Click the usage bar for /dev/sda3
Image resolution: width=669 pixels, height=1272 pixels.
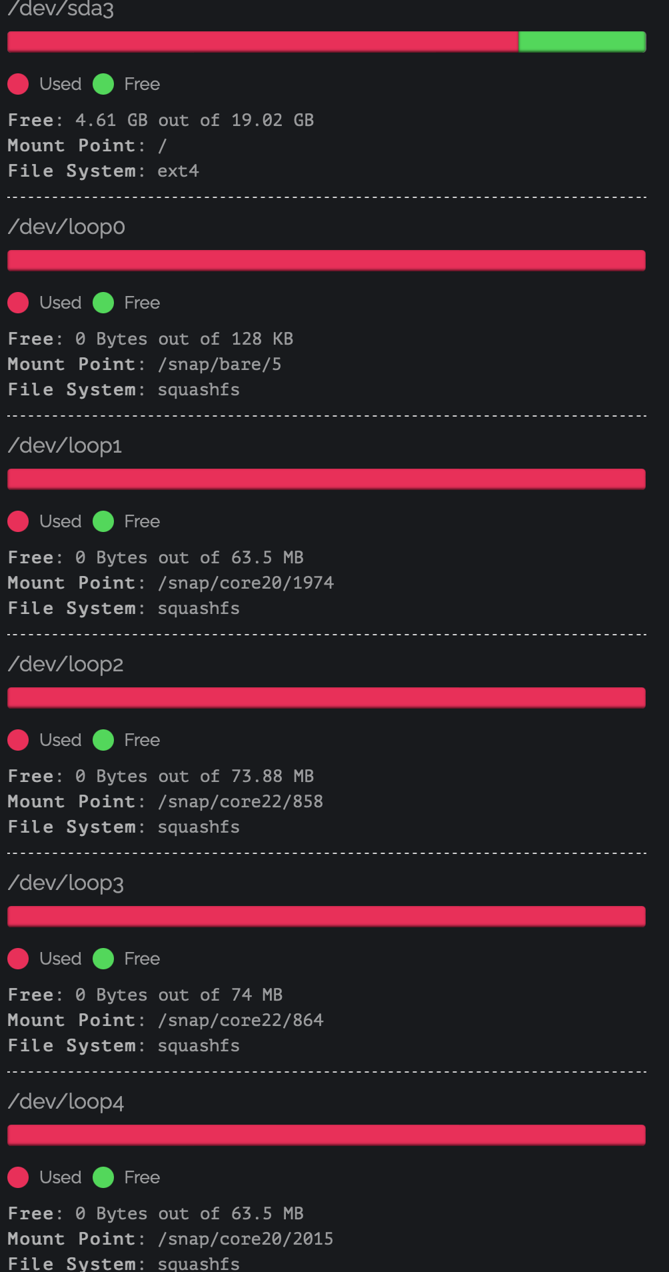pos(327,41)
